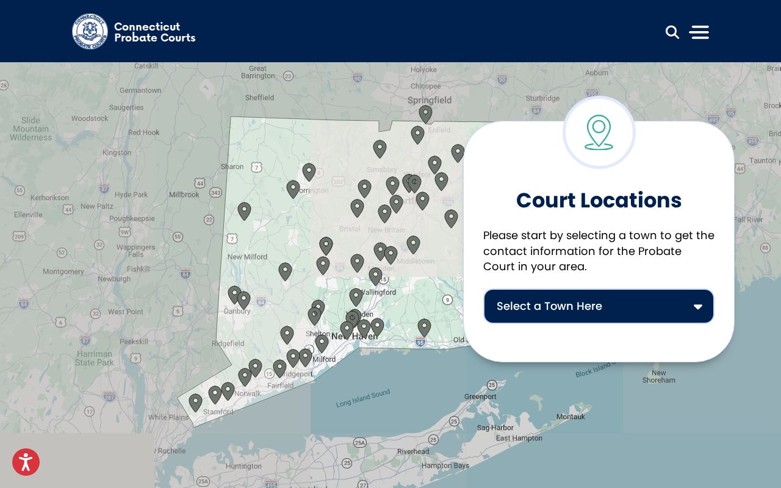Click the Connecticut Probate Courts title link
This screenshot has width=781, height=488.
154,32
